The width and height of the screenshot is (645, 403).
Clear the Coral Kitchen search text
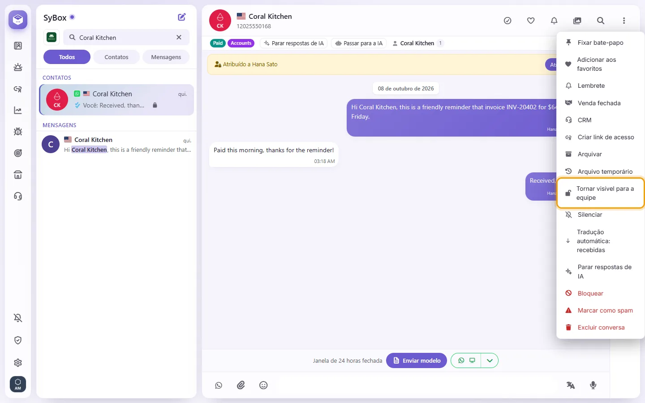(179, 38)
